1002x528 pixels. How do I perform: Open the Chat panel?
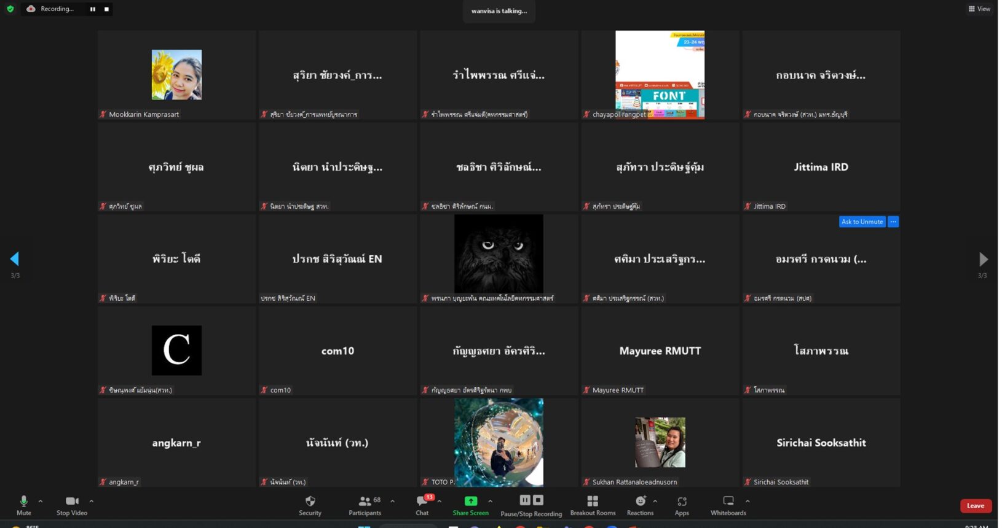point(422,505)
